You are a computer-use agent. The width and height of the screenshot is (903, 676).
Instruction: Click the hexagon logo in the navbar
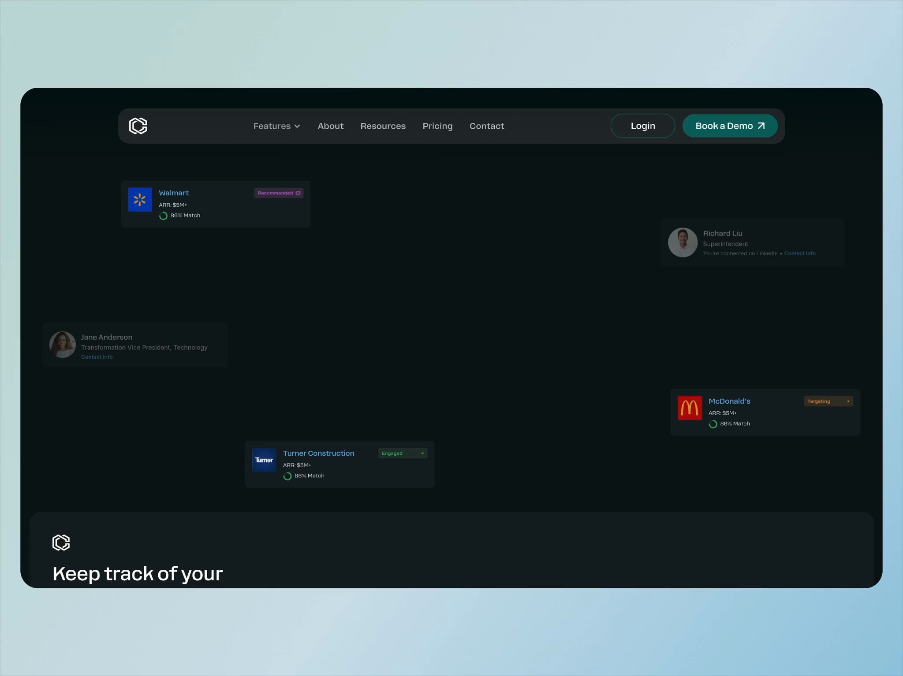tap(138, 126)
